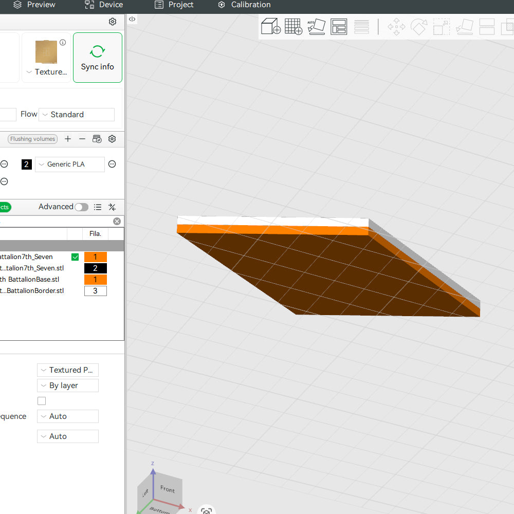
Task: Select the orange filament cell for BattalionBase.stl
Action: 95,279
